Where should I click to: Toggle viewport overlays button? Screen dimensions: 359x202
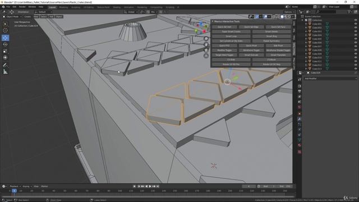(x=265, y=16)
